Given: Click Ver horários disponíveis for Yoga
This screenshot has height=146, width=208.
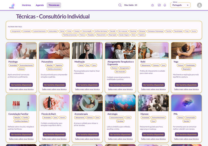Looking at the screenshot, I should click(186, 85).
